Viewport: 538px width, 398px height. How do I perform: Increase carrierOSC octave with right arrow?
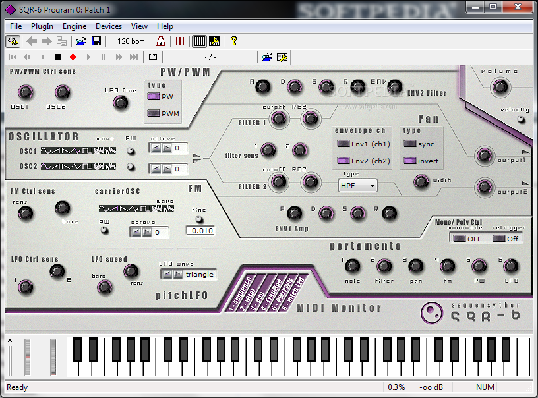point(147,233)
